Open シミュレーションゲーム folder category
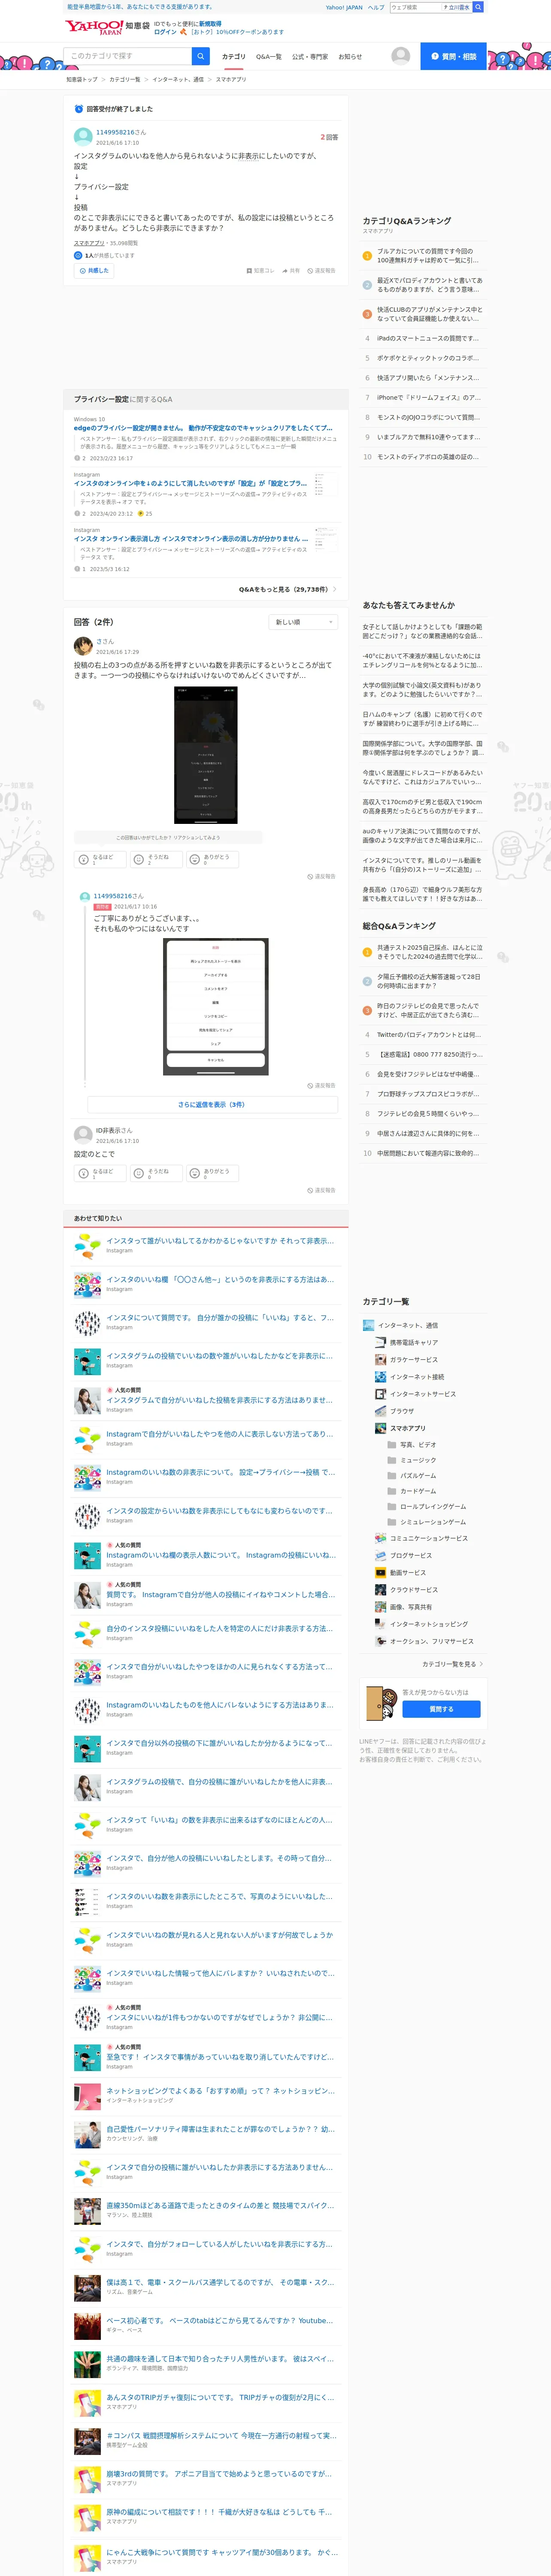This screenshot has width=551, height=2576. pyautogui.click(x=426, y=1522)
